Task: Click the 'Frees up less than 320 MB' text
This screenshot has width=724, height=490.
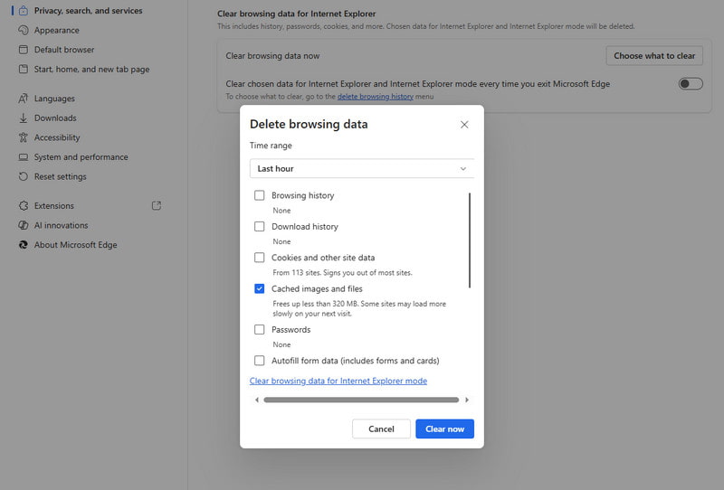Action: tap(359, 308)
